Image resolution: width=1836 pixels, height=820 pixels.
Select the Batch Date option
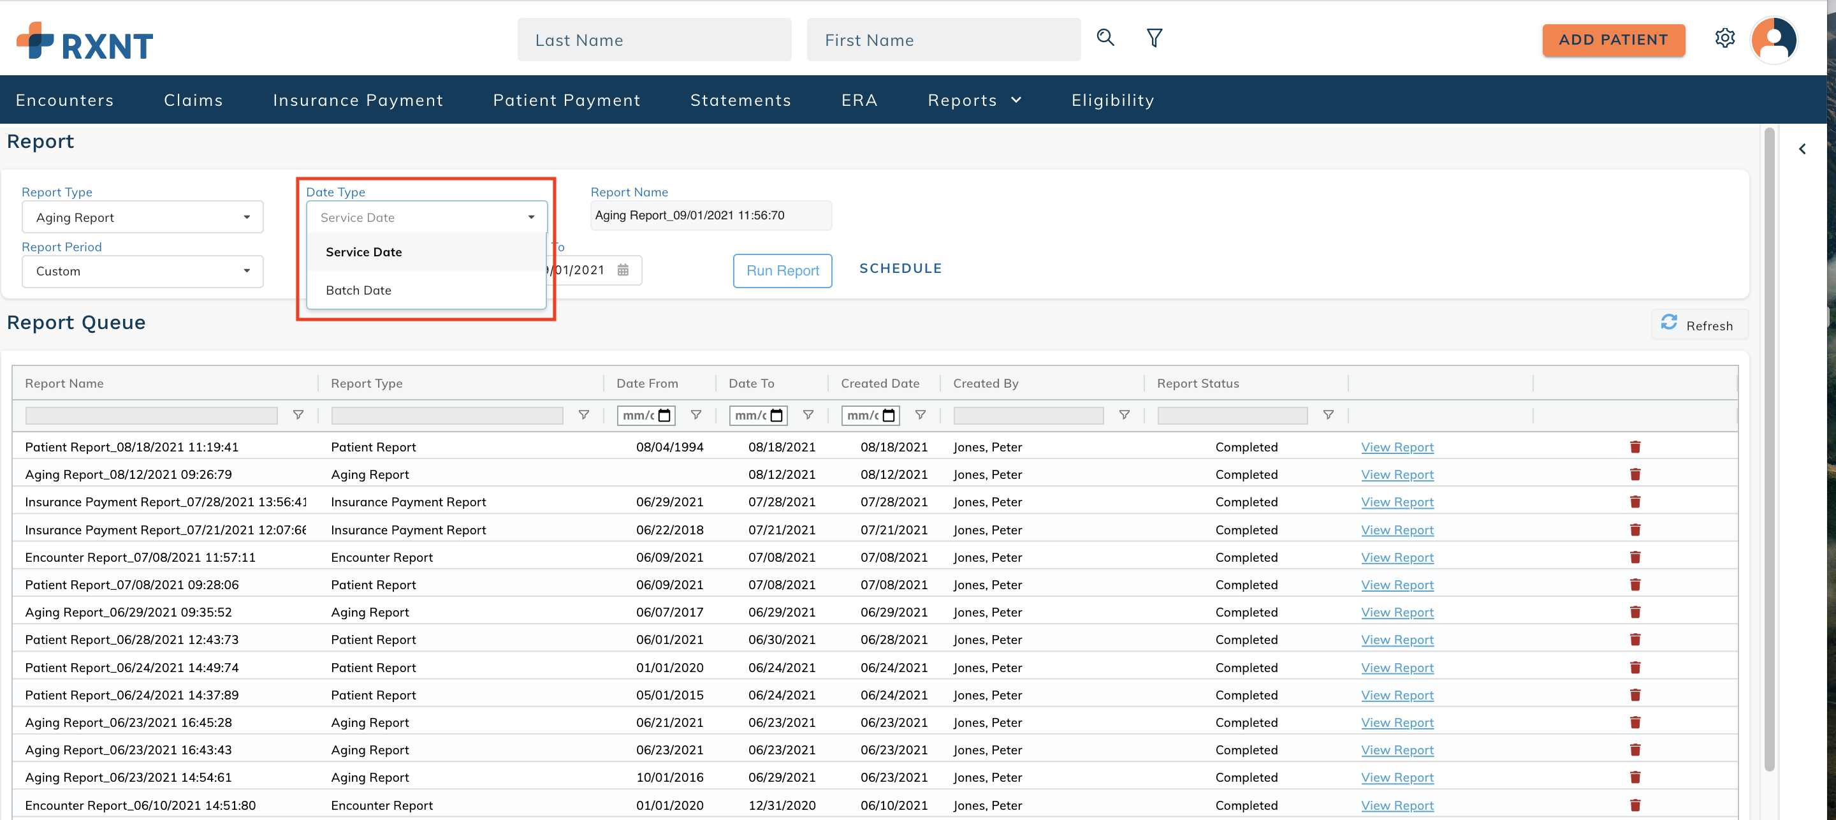[426, 290]
